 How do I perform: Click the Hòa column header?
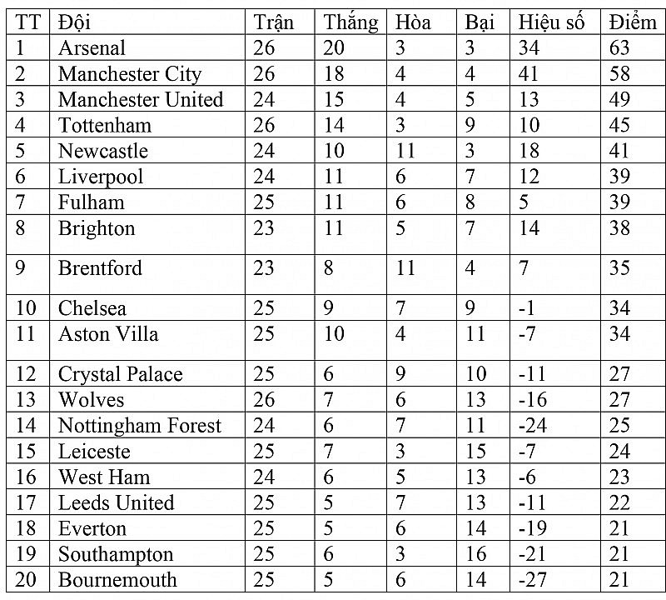(413, 22)
